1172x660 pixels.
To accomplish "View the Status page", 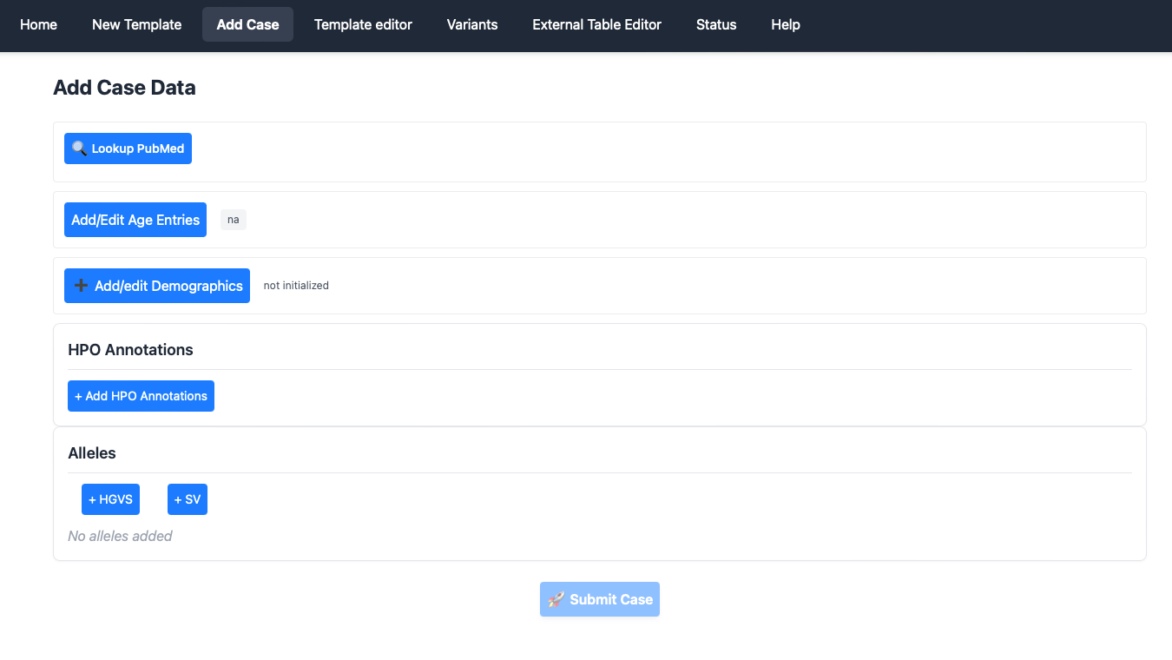I will coord(715,24).
